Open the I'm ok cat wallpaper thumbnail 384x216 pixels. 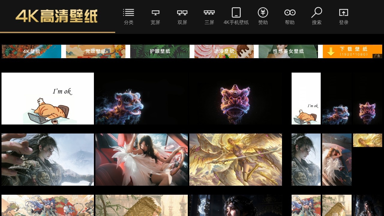point(47,98)
